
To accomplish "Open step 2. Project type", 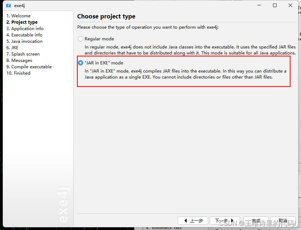I will (22, 22).
